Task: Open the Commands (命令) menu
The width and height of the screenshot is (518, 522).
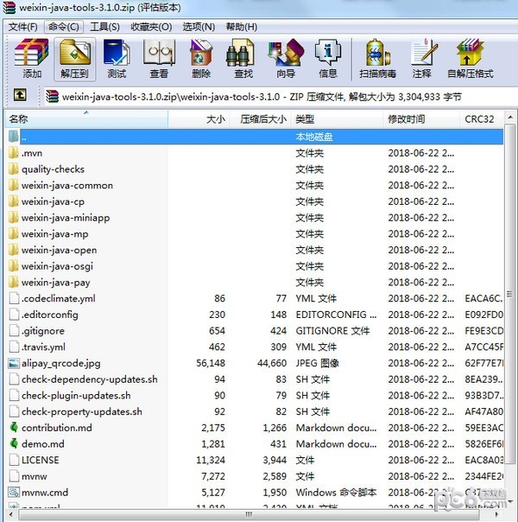Action: tap(64, 27)
